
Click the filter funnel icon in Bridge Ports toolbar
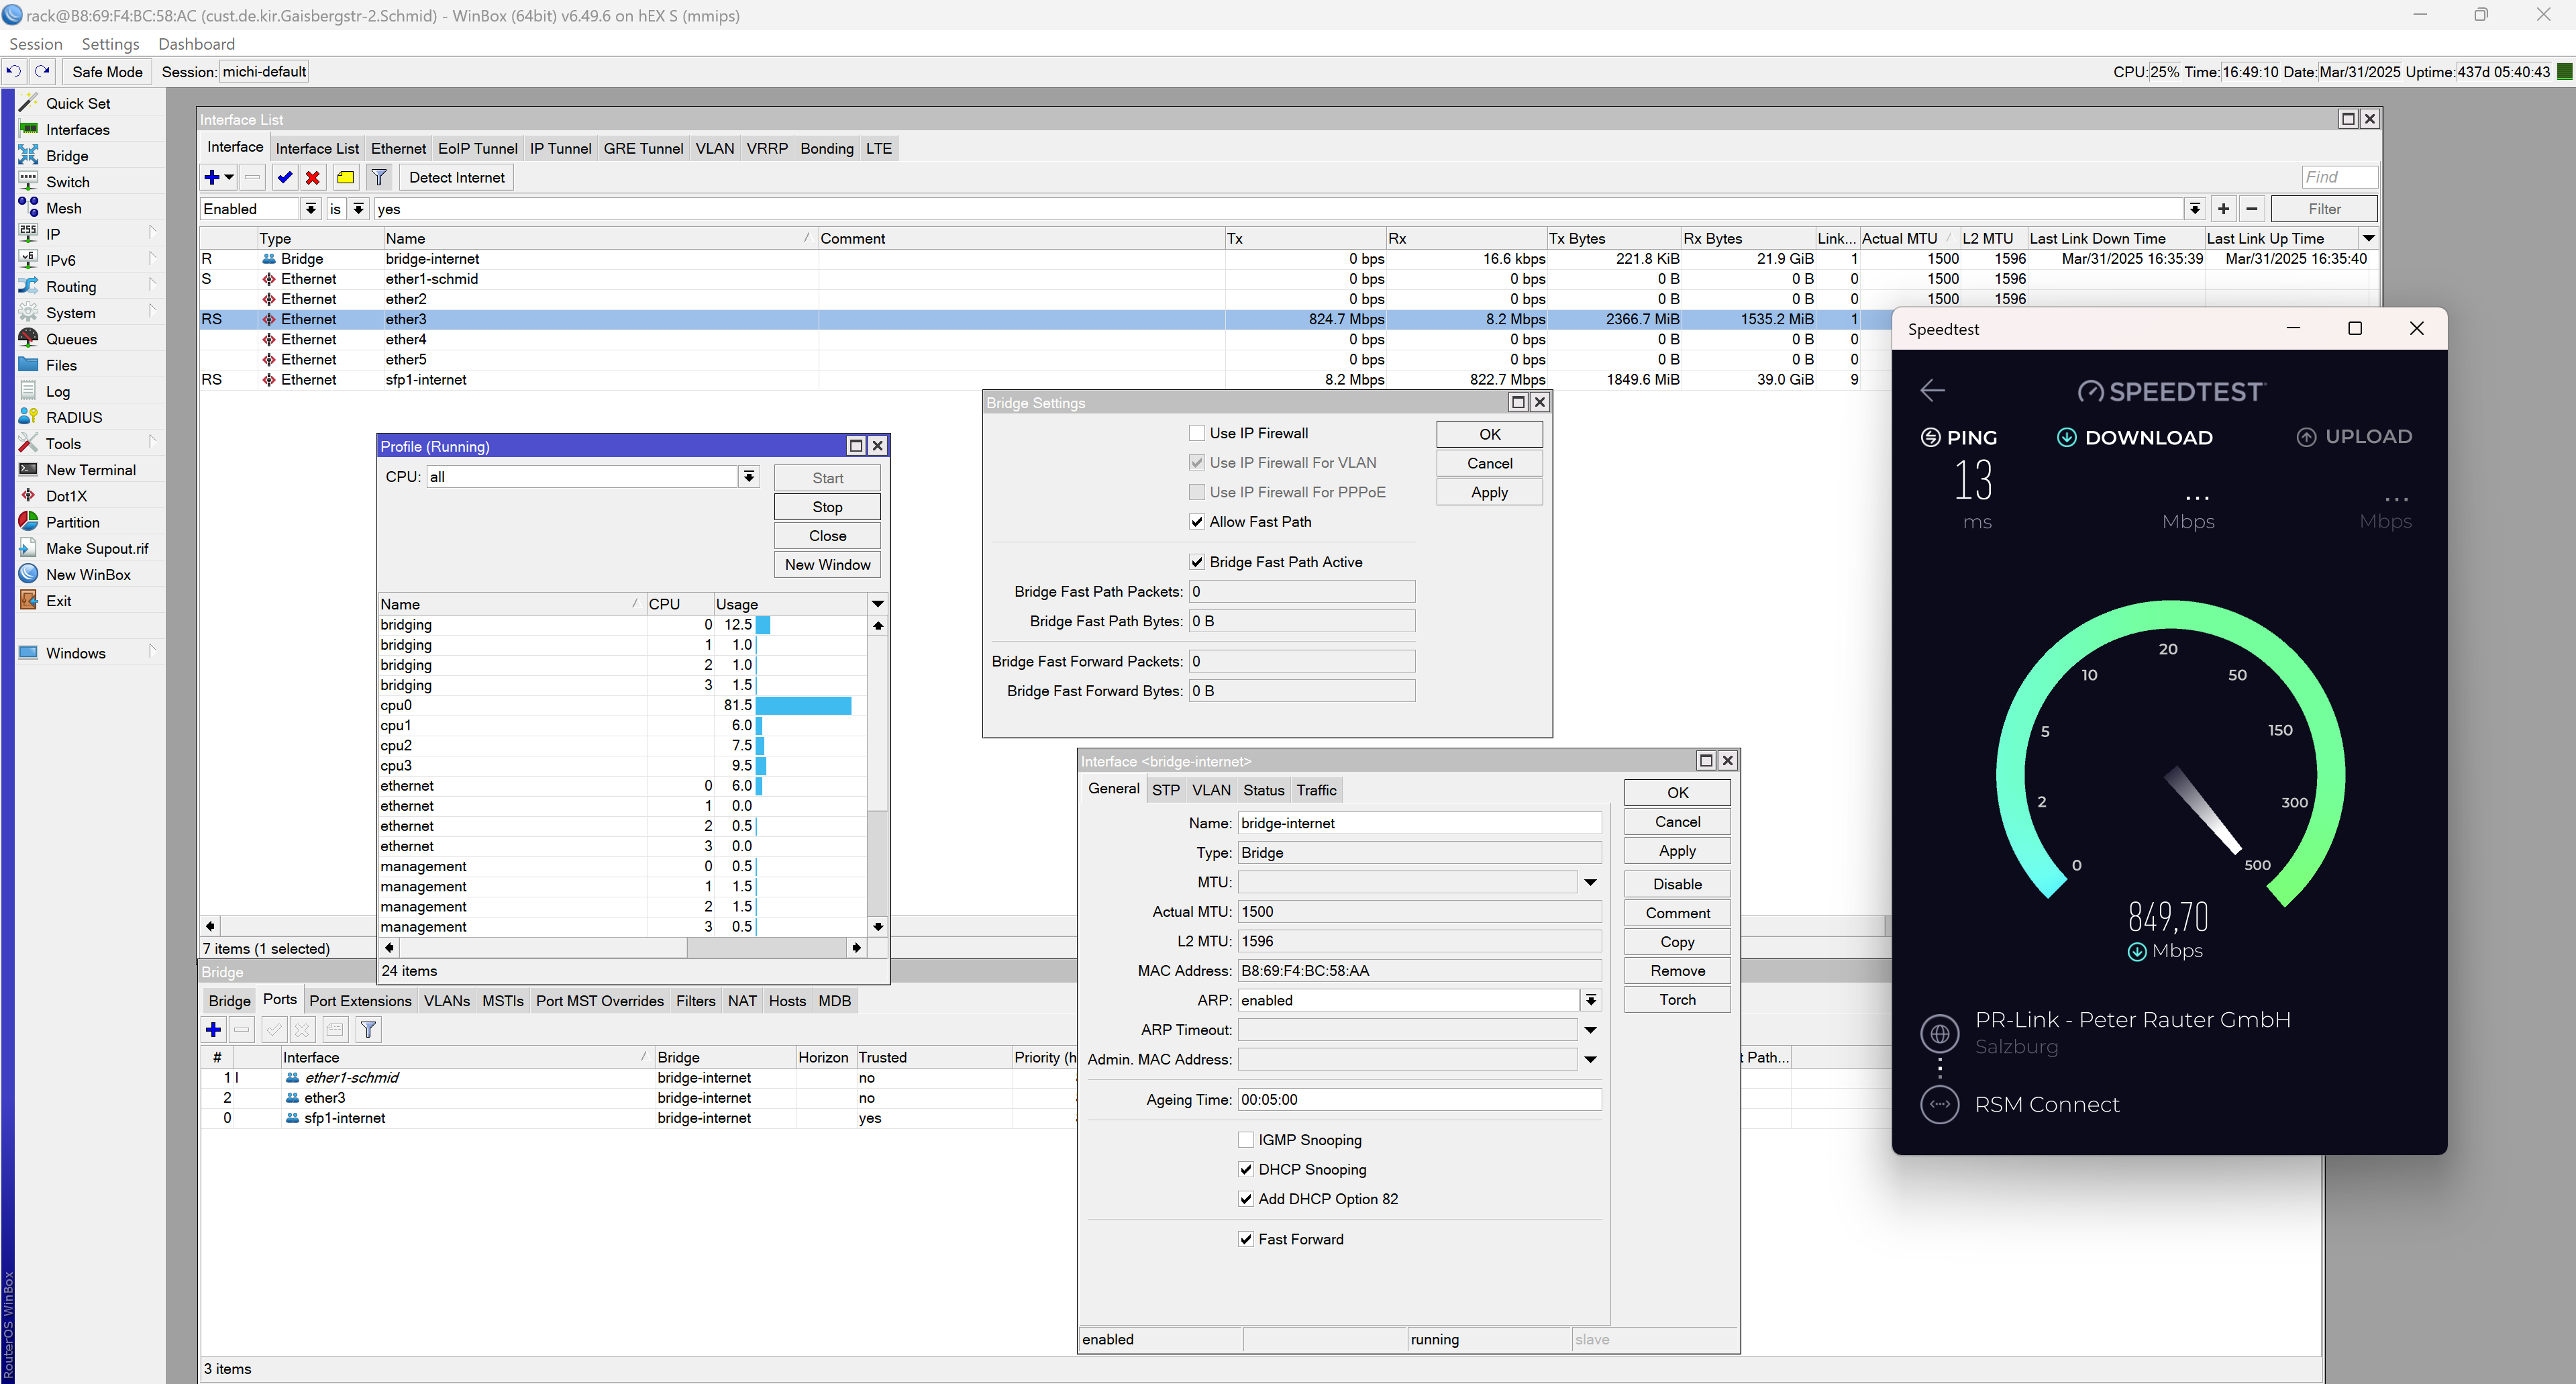pyautogui.click(x=368, y=1029)
